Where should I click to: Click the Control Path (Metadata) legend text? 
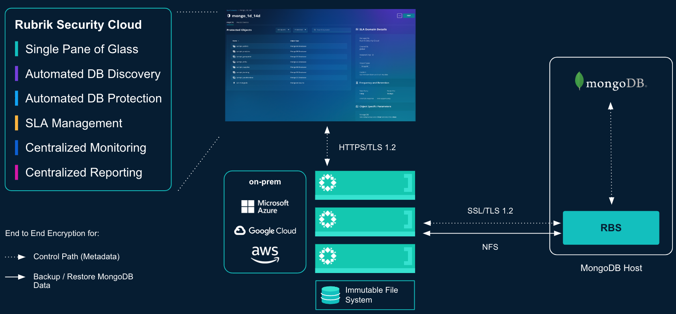(x=76, y=256)
